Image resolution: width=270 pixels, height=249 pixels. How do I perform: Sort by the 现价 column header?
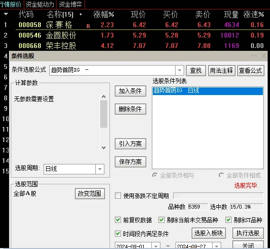[138, 14]
